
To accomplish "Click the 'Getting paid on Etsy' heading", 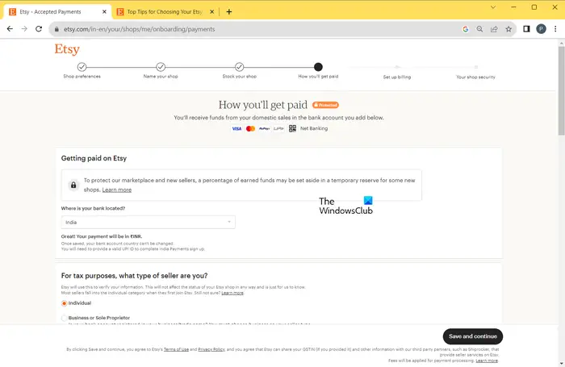I will click(94, 158).
